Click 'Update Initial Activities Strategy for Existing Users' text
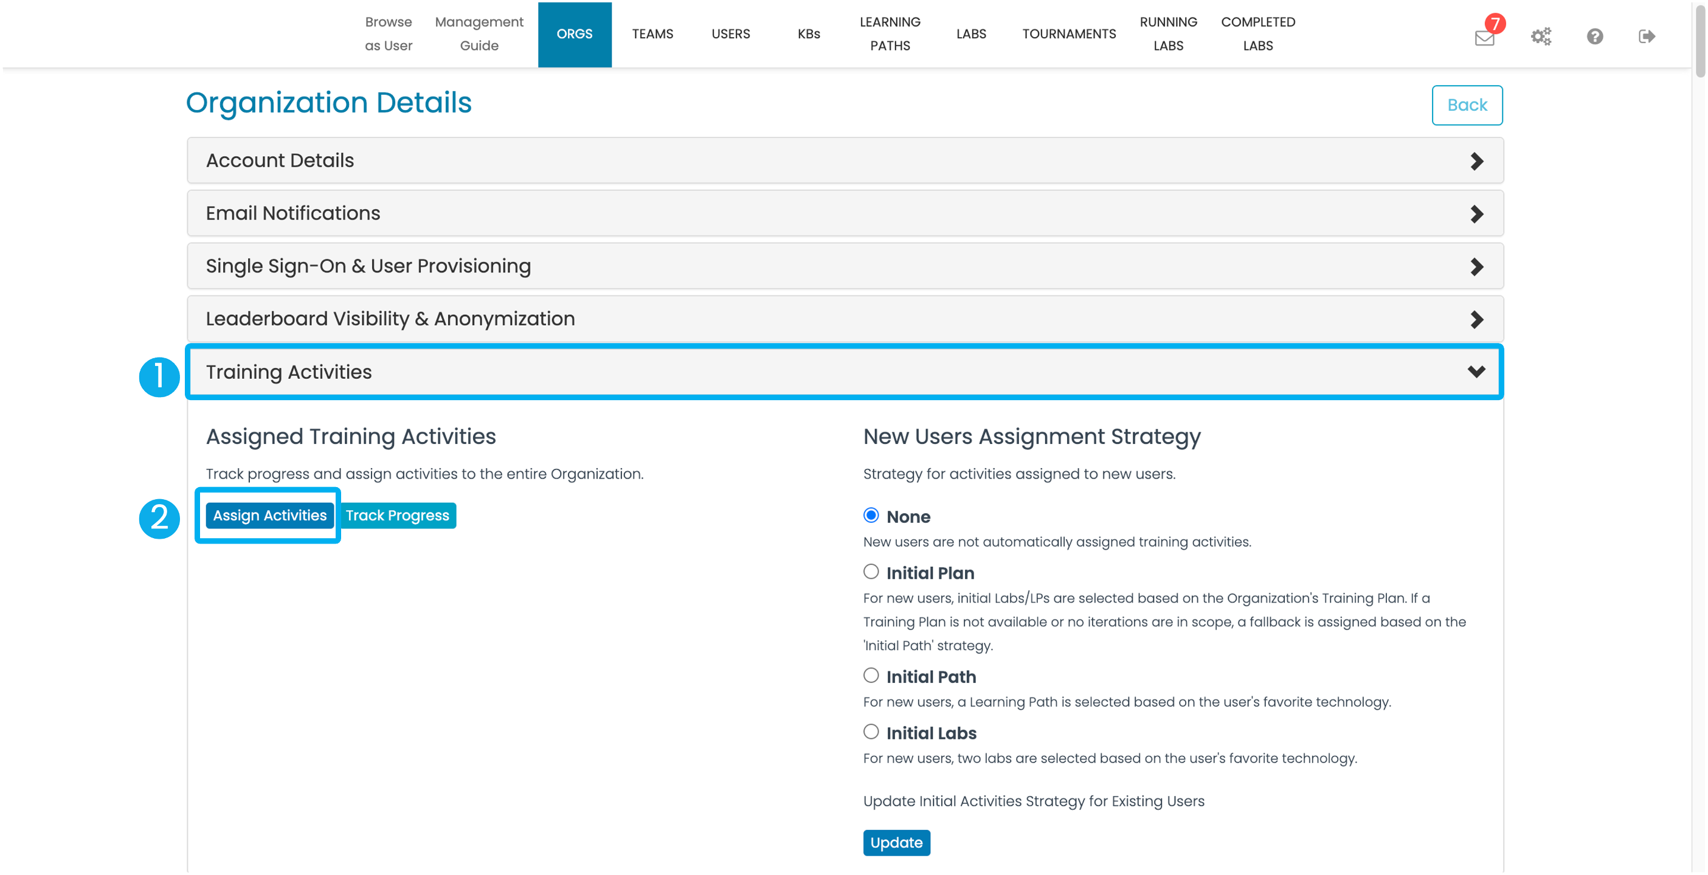This screenshot has height=875, width=1708. point(1033,801)
